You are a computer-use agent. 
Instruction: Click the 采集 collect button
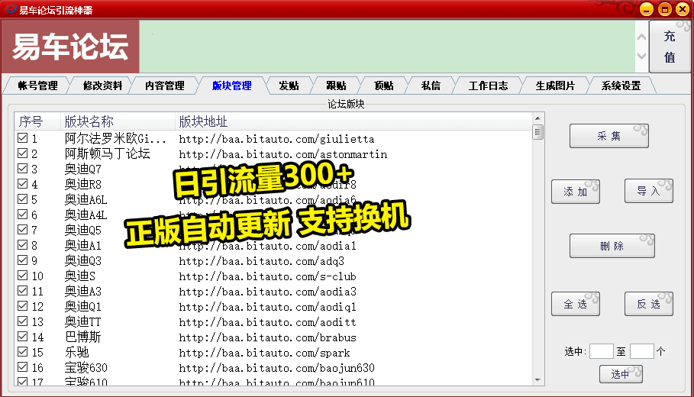pos(609,136)
